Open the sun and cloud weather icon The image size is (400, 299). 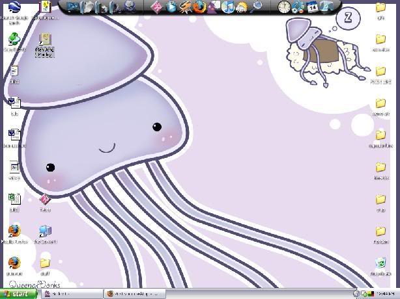241,7
